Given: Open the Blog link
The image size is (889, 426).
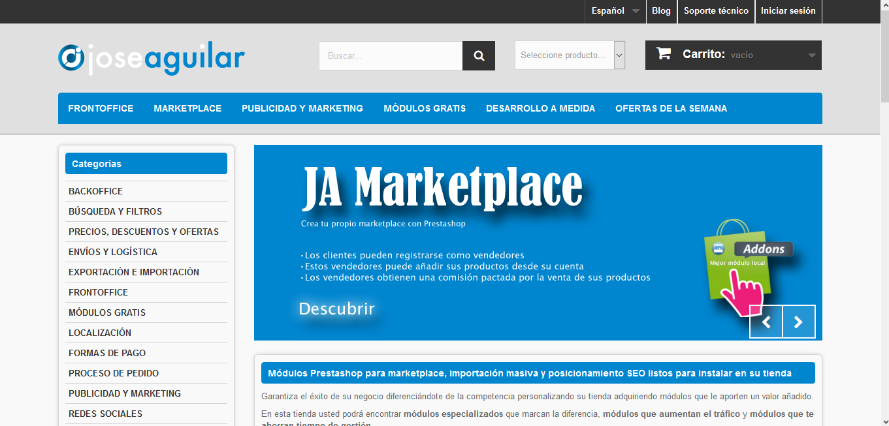Looking at the screenshot, I should coord(661,11).
